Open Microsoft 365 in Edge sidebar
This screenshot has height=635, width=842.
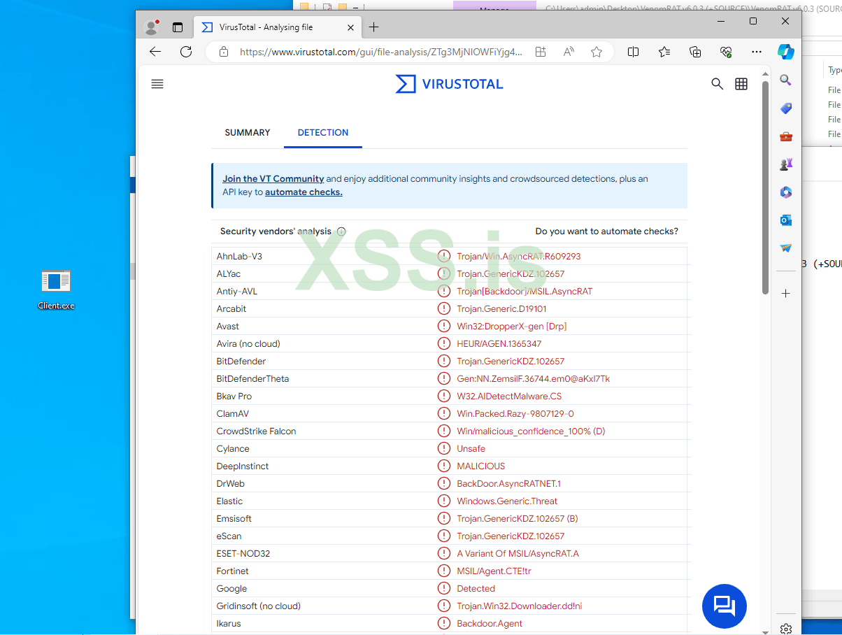coord(786,192)
